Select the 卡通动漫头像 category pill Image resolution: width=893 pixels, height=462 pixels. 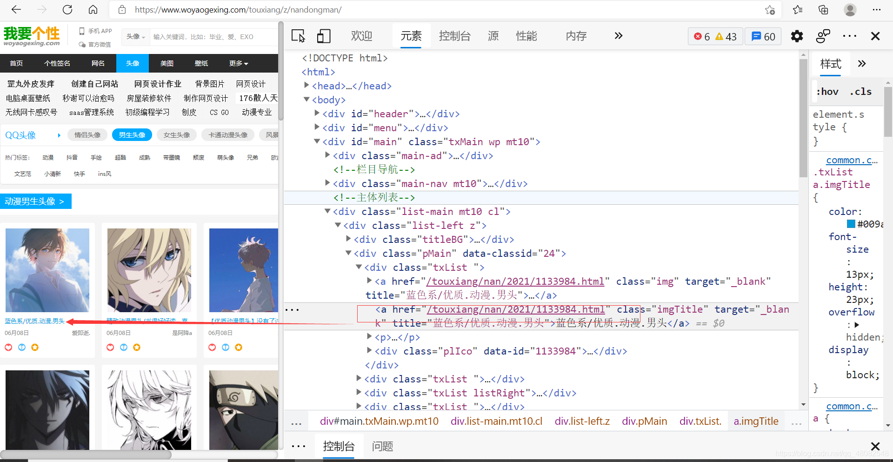point(228,135)
